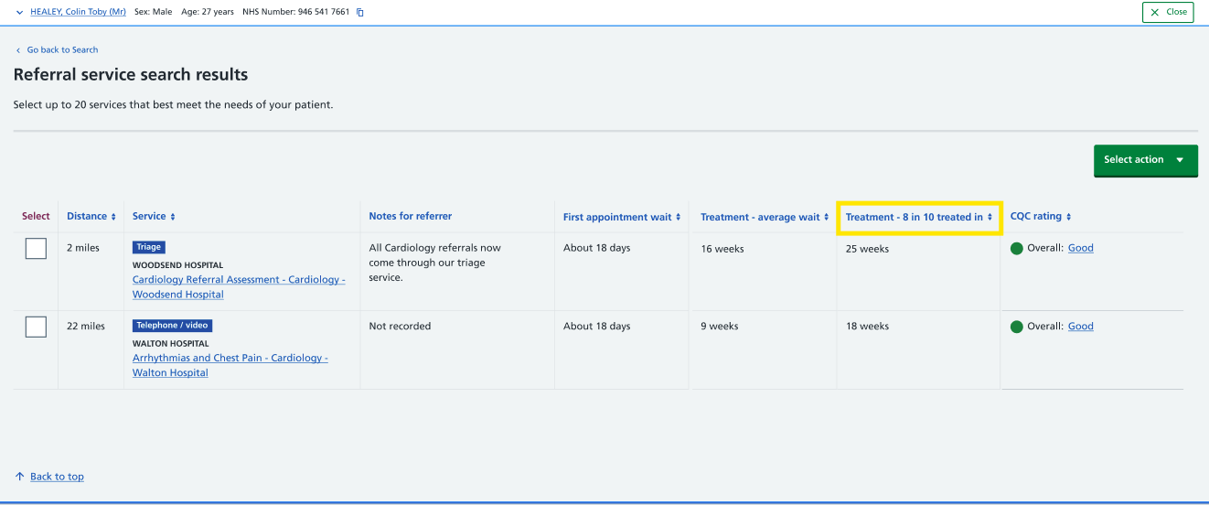Open Cardiology Referral Assessment - Woodsend Hospital link
This screenshot has height=505, width=1209.
pos(239,287)
